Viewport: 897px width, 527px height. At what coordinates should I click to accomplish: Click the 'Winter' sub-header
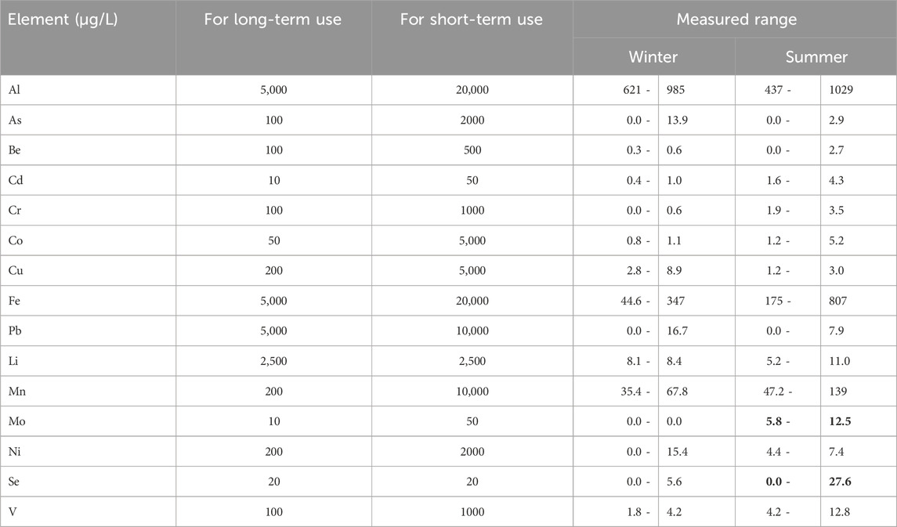point(653,56)
